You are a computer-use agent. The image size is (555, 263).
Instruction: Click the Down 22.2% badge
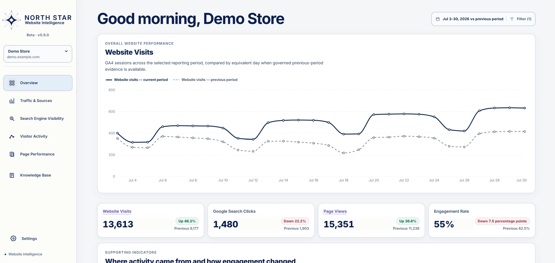pyautogui.click(x=295, y=221)
